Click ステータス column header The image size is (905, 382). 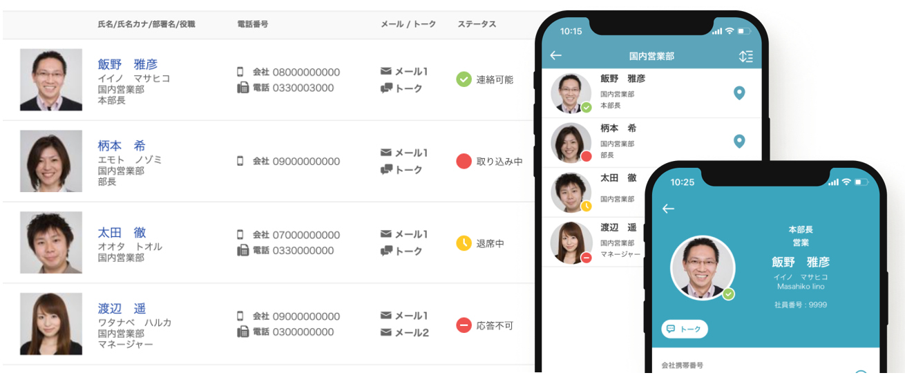point(477,24)
